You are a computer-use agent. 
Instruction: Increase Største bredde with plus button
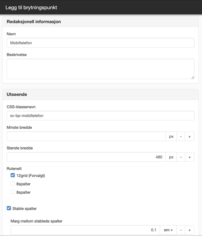point(190,157)
